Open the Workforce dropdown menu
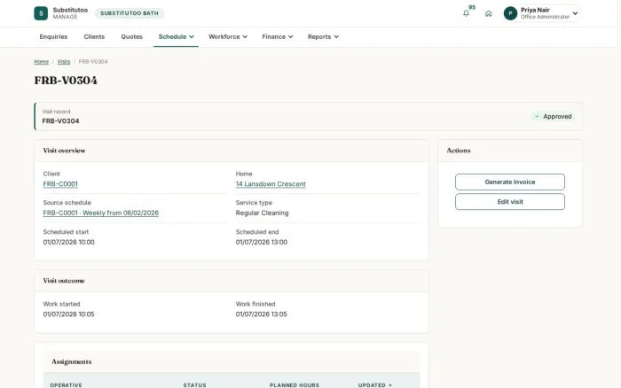 point(228,37)
